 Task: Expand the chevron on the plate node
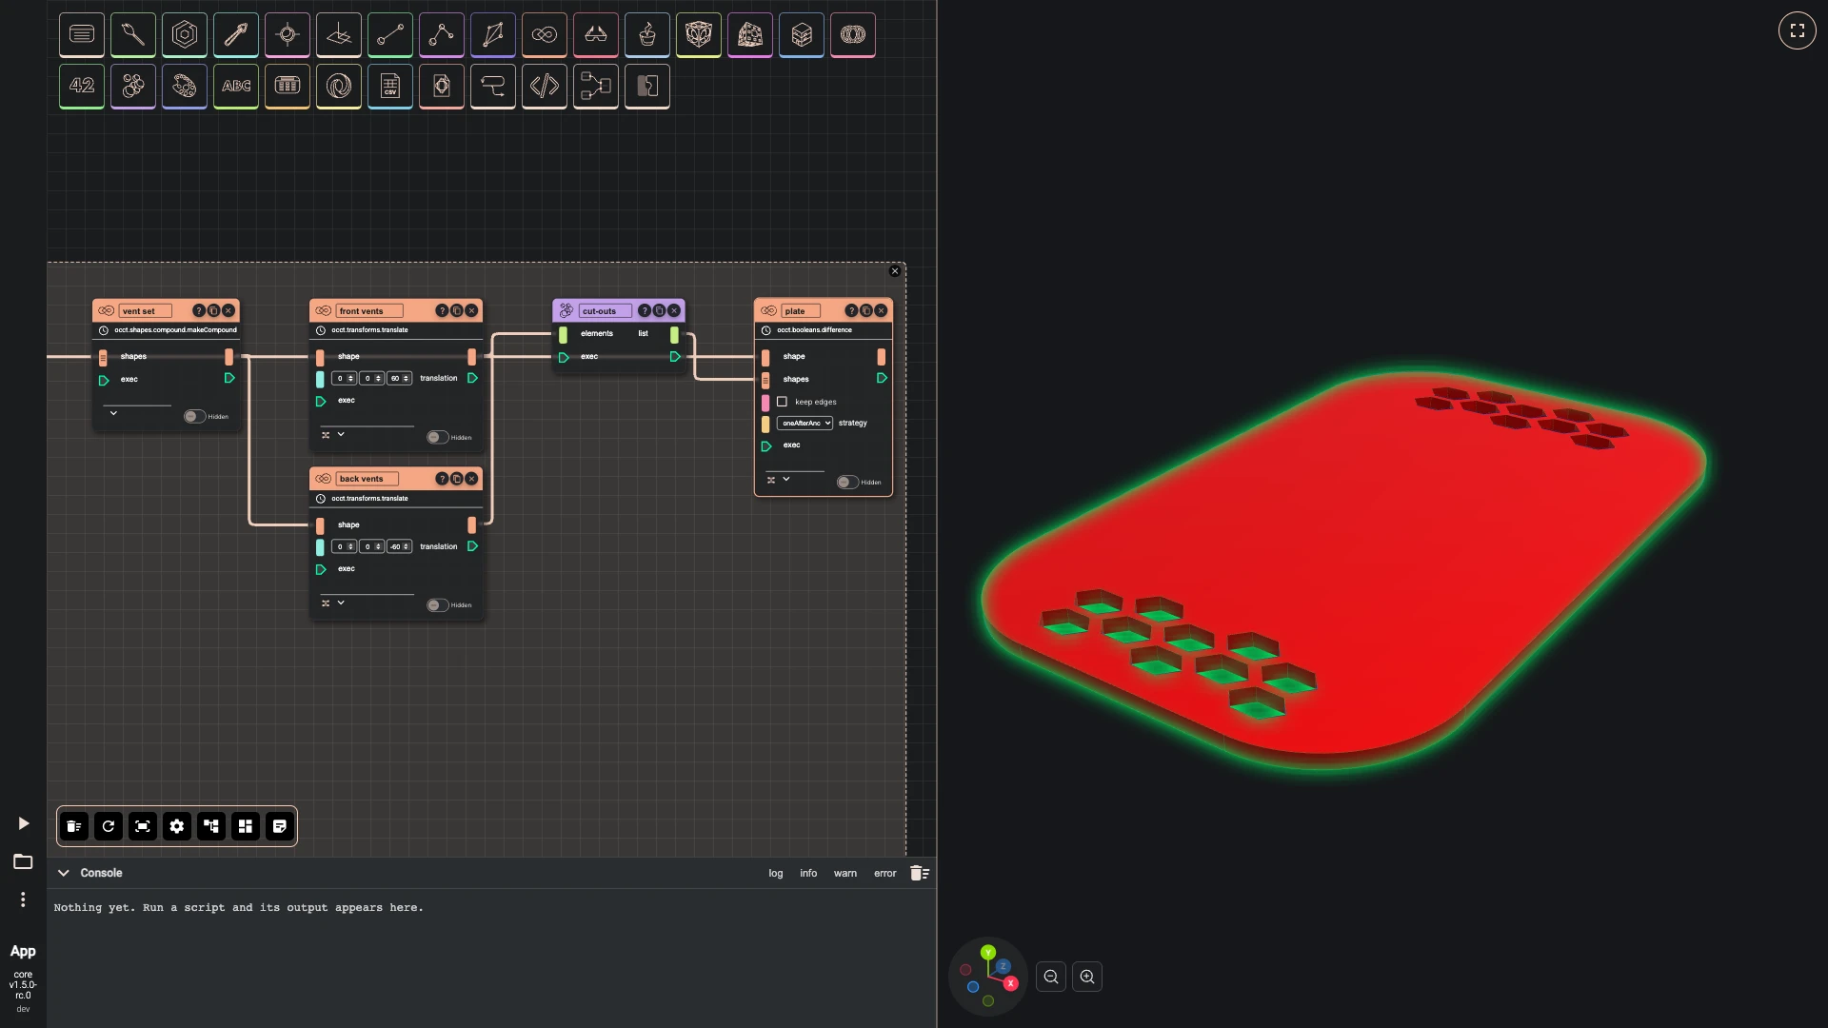tap(786, 479)
